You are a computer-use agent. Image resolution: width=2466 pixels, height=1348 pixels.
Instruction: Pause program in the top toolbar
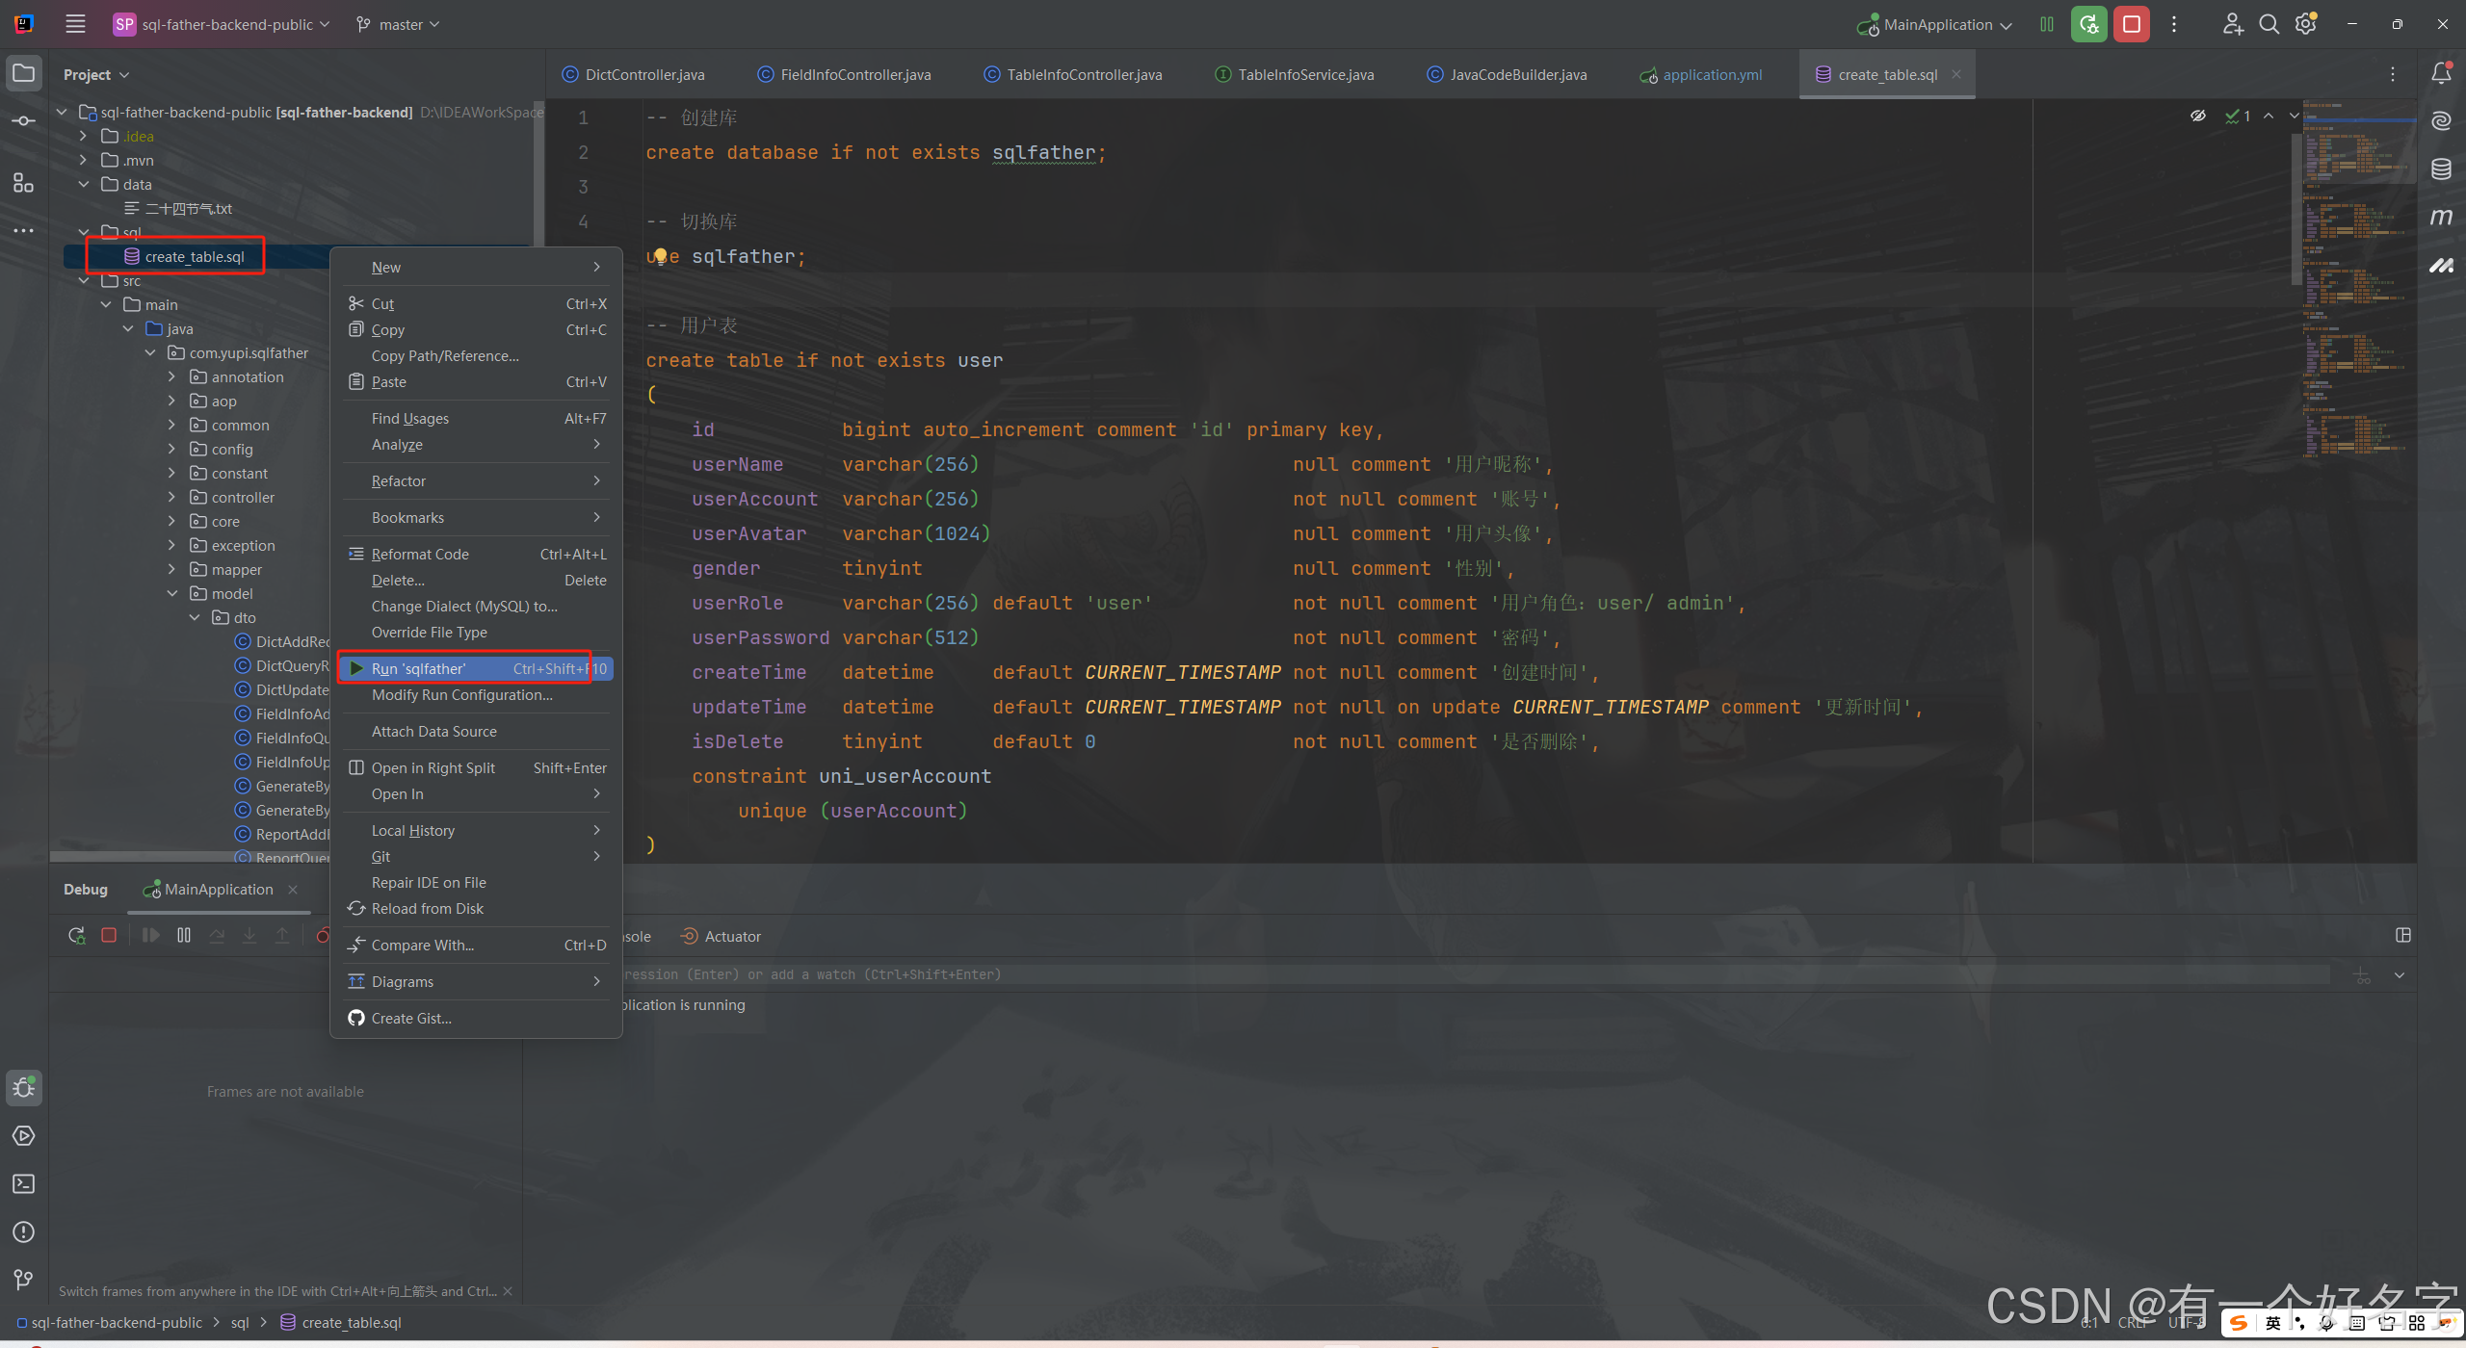(x=2047, y=24)
